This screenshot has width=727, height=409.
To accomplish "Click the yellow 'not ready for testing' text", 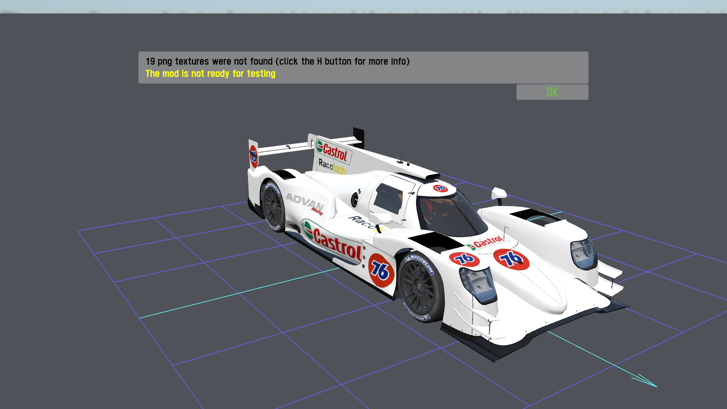I will [x=211, y=74].
